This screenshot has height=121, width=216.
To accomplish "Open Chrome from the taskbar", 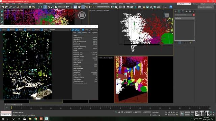I will coord(36,119).
